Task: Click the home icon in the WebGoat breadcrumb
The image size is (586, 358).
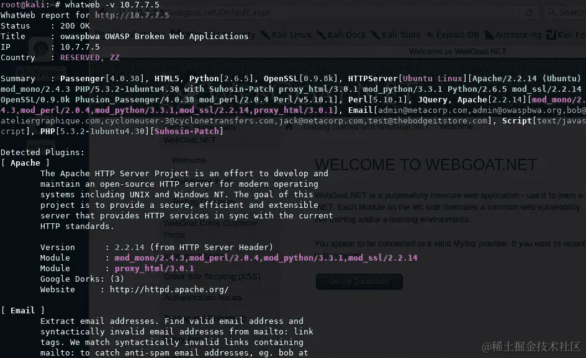Action: pos(289,127)
